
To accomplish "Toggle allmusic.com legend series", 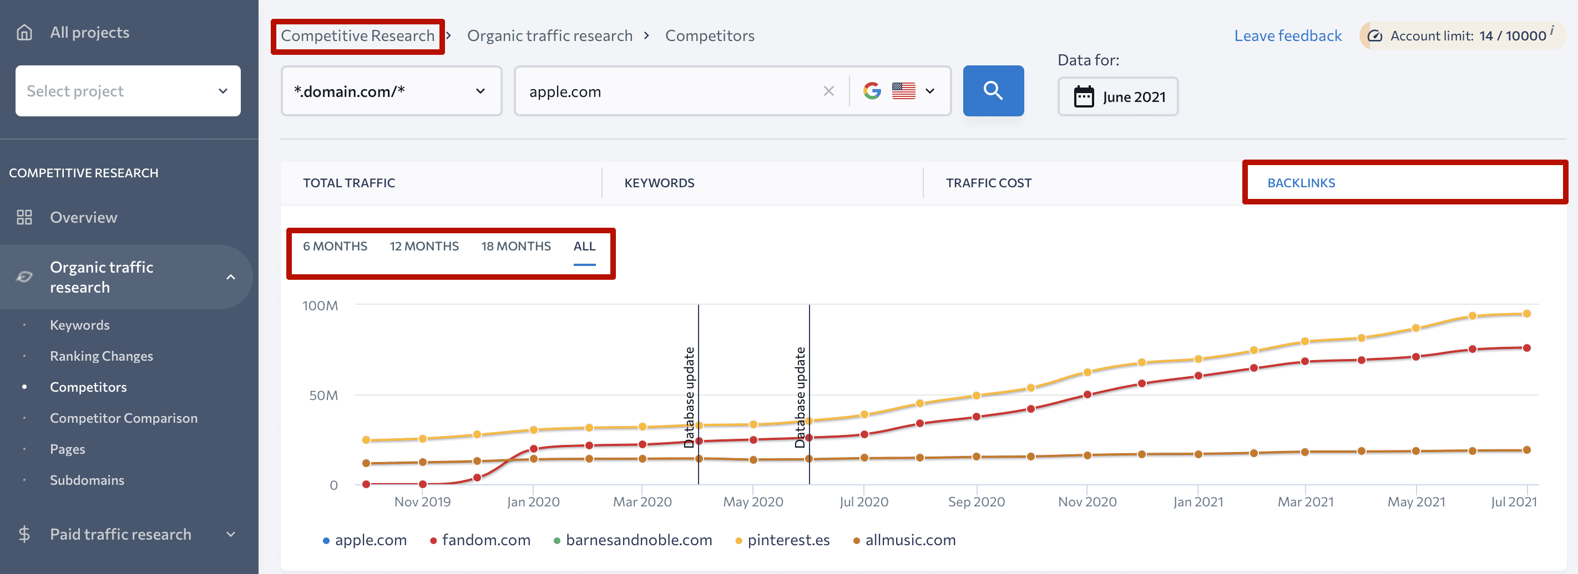I will (x=904, y=540).
